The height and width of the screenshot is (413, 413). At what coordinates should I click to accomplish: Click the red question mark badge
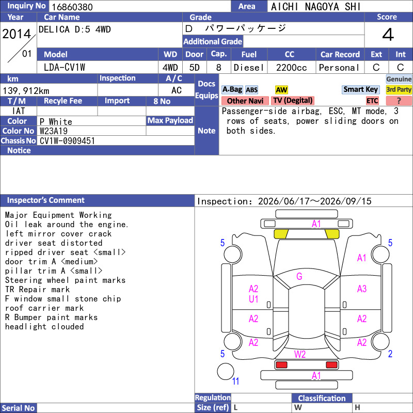[x=399, y=101]
